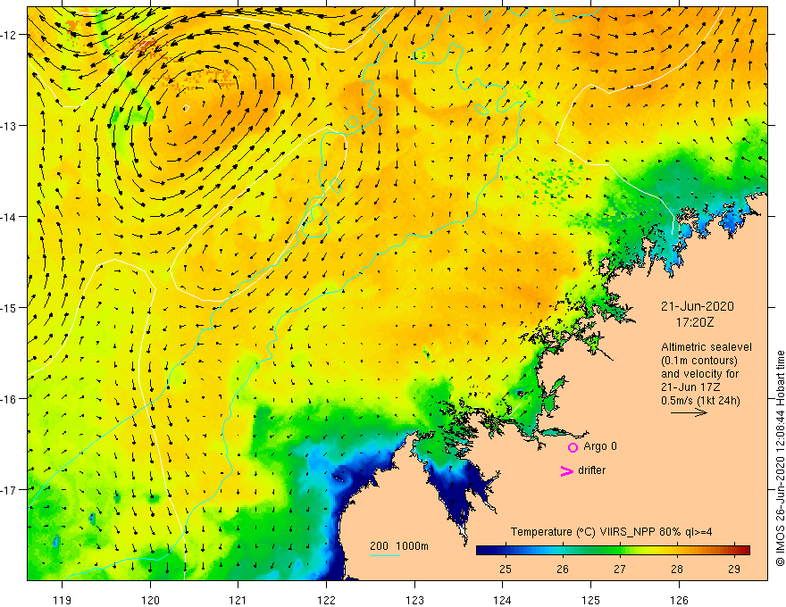Click the 27 value on temperature scale

(x=620, y=569)
